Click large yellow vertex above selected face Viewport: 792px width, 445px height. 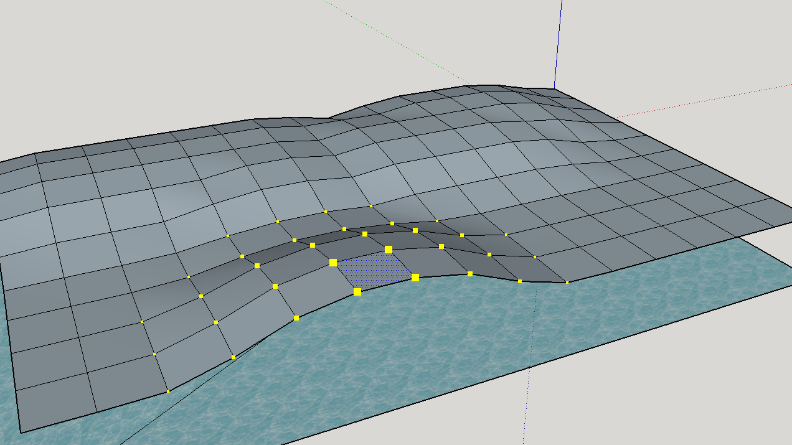tap(389, 250)
